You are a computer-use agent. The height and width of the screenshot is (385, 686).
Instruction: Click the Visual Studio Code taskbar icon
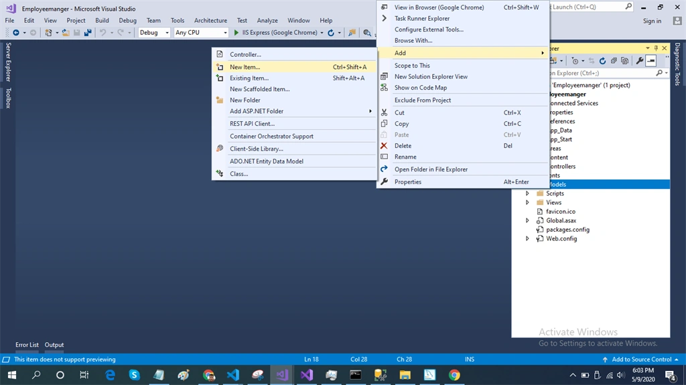[x=233, y=375]
